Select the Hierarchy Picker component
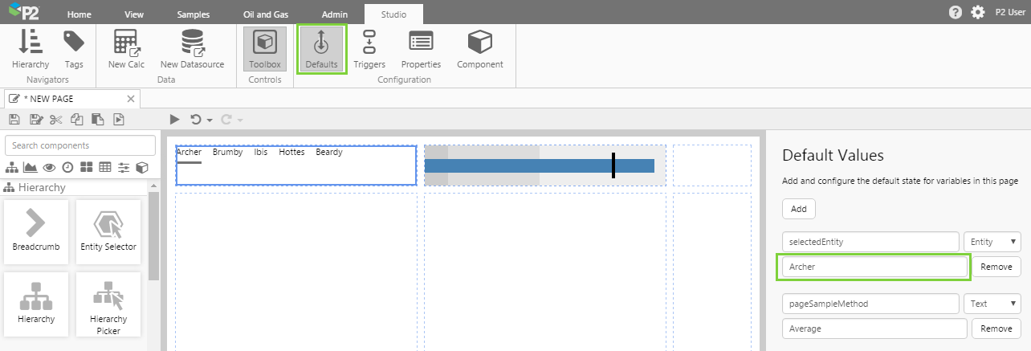 tap(108, 304)
